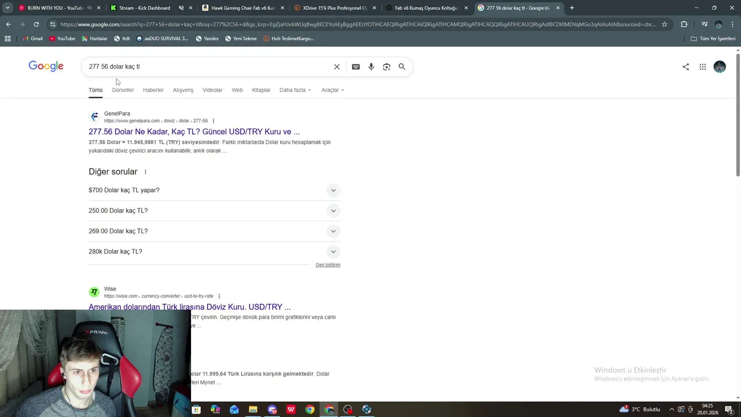741x417 pixels.
Task: Open the Google apps grid
Action: pos(702,67)
